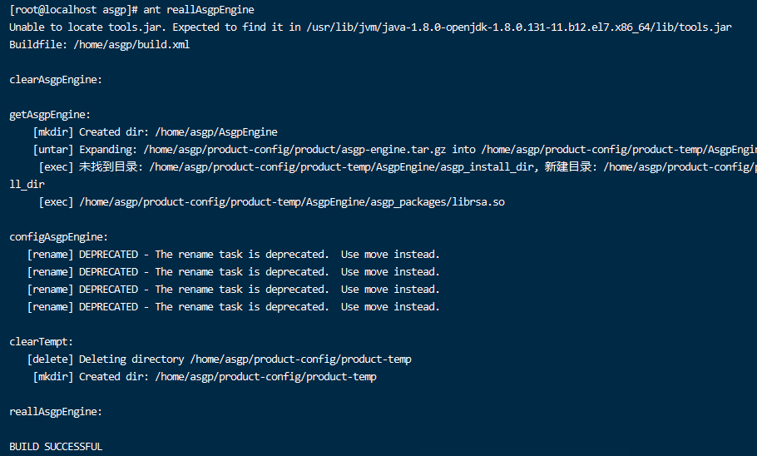Click the Buildfile path /home/asgp/build.xml

point(131,44)
